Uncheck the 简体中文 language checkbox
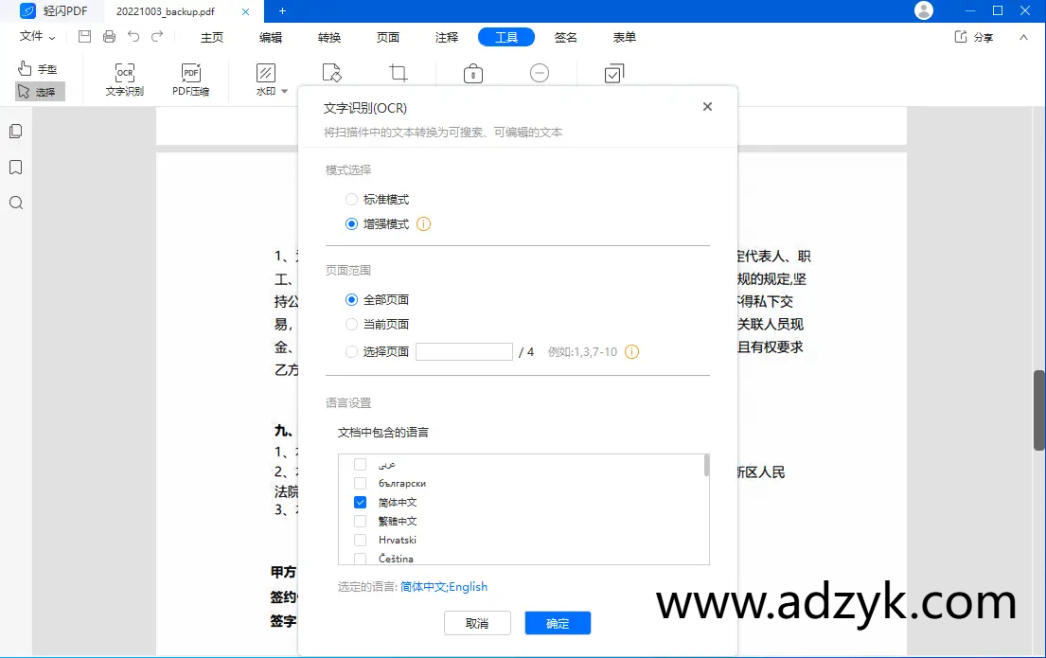Screen dimensions: 1046x658 point(360,502)
